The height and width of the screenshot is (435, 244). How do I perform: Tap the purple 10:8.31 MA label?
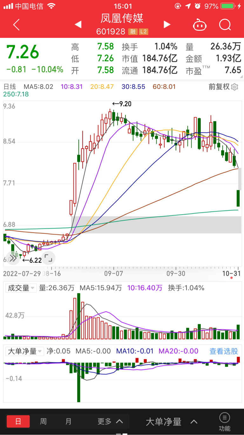pos(72,87)
